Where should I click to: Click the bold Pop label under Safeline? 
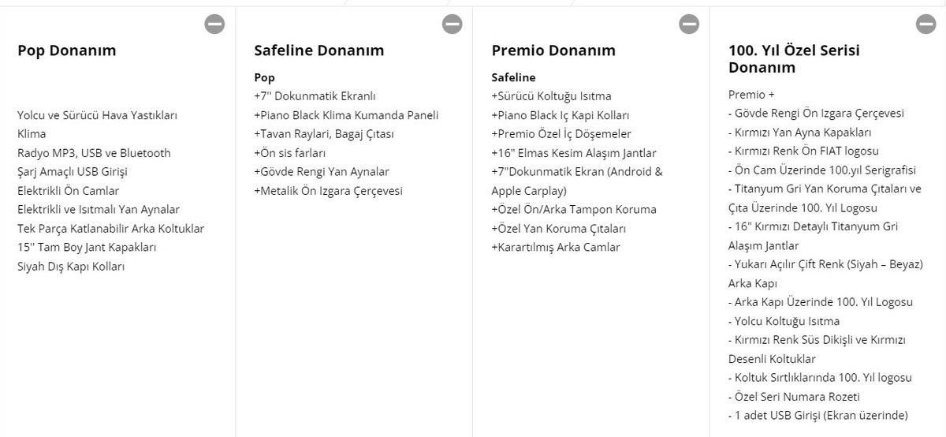click(264, 77)
